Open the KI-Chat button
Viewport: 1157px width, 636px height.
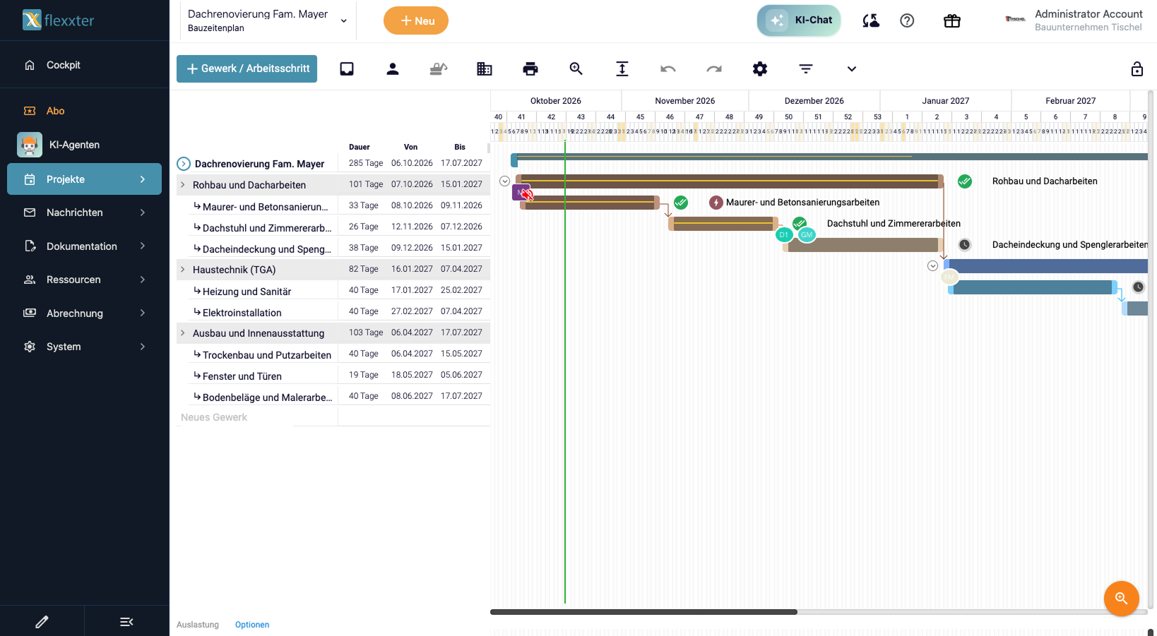coord(799,20)
